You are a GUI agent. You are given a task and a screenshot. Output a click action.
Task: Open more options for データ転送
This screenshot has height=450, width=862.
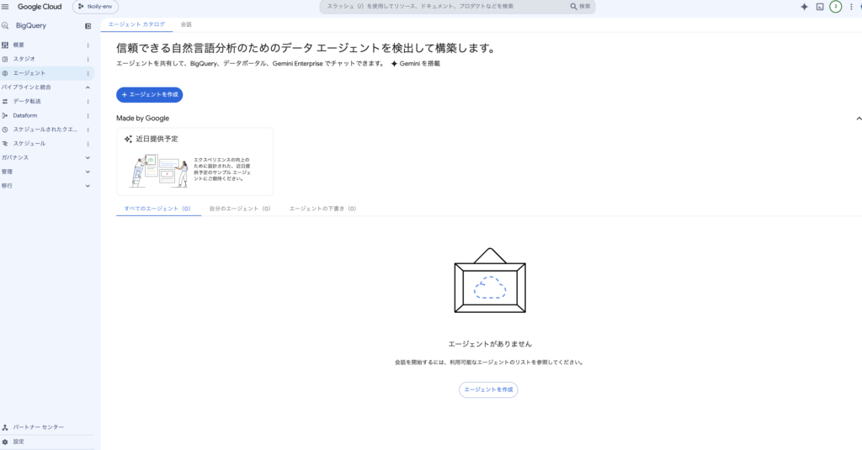pos(88,101)
